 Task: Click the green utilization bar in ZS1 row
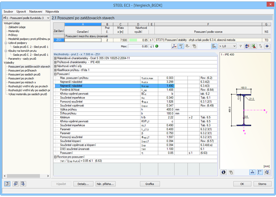[133, 40]
